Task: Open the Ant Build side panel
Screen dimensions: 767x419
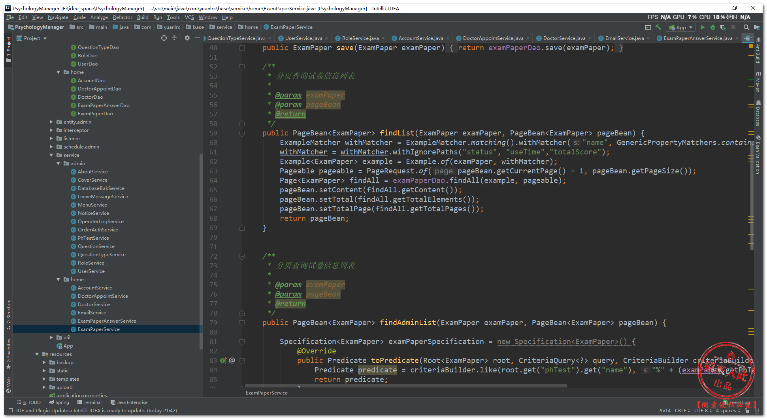Action: pyautogui.click(x=758, y=51)
